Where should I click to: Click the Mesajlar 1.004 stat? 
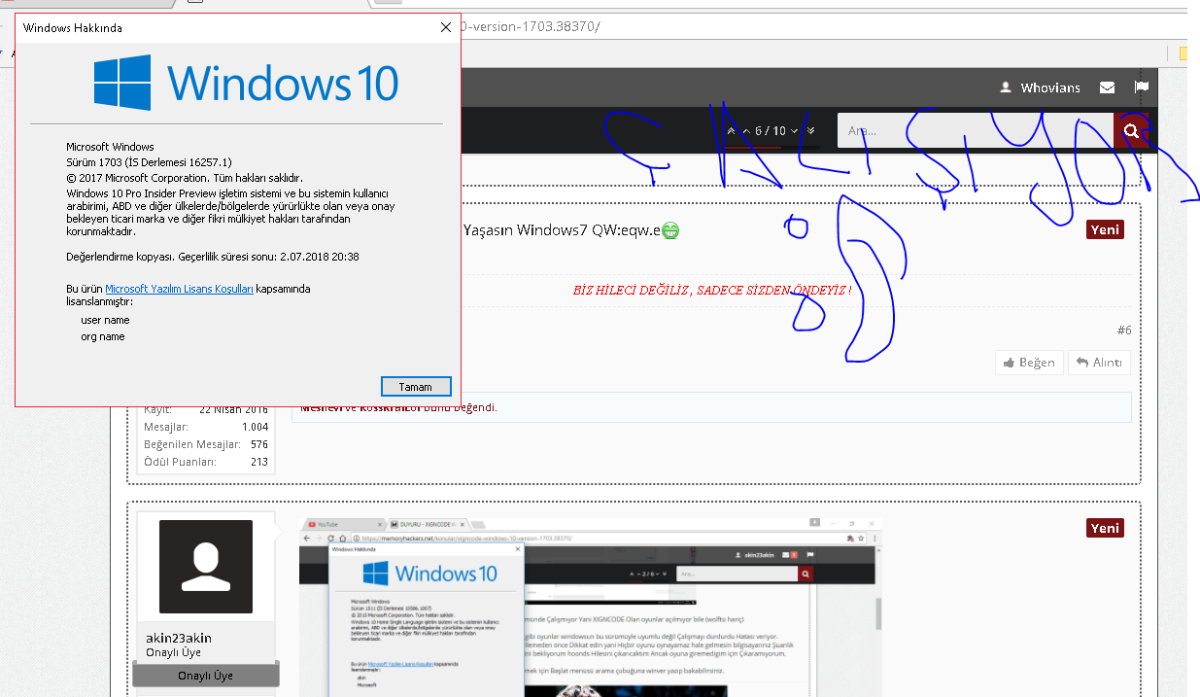[x=206, y=427]
